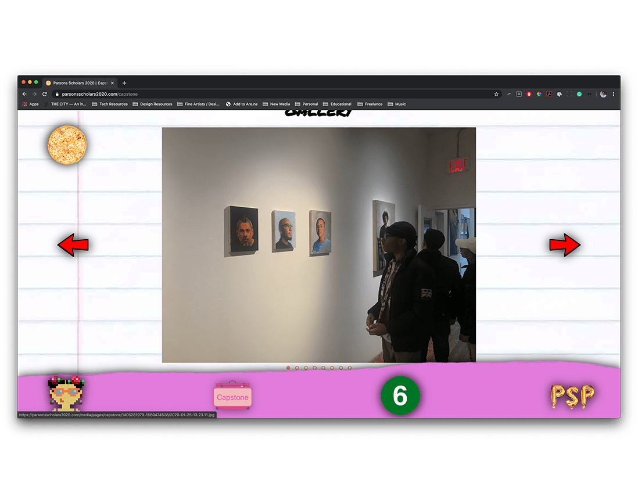Click the round white-blue extension icon

tap(559, 94)
